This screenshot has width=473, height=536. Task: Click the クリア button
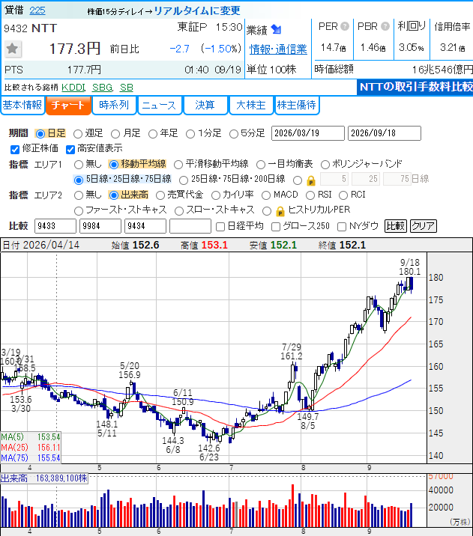pyautogui.click(x=423, y=226)
